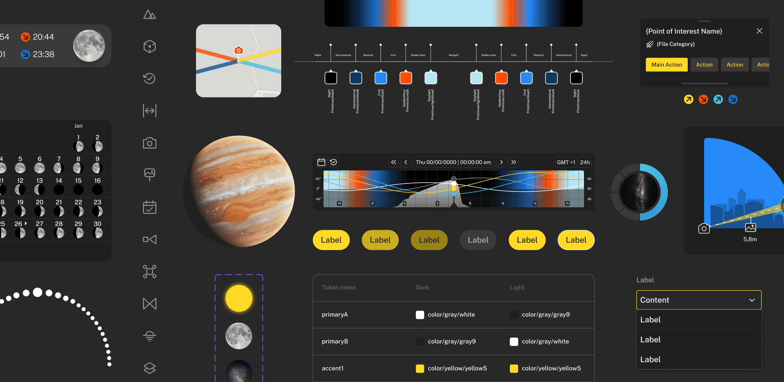
Task: Click the outlined yellow Label pill
Action: (576, 240)
